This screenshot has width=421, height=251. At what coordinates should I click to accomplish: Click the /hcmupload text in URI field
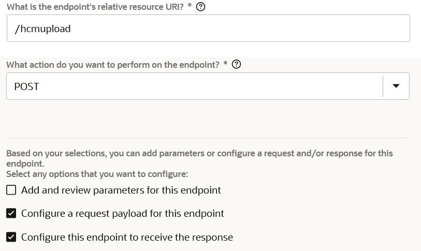tap(43, 29)
